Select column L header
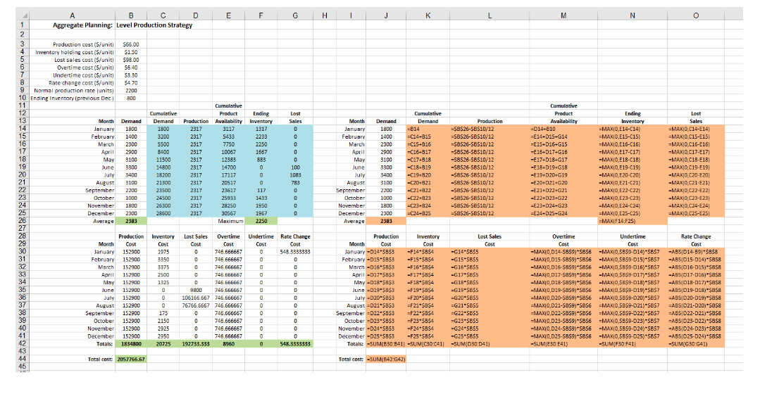The height and width of the screenshot is (394, 760). click(x=490, y=15)
